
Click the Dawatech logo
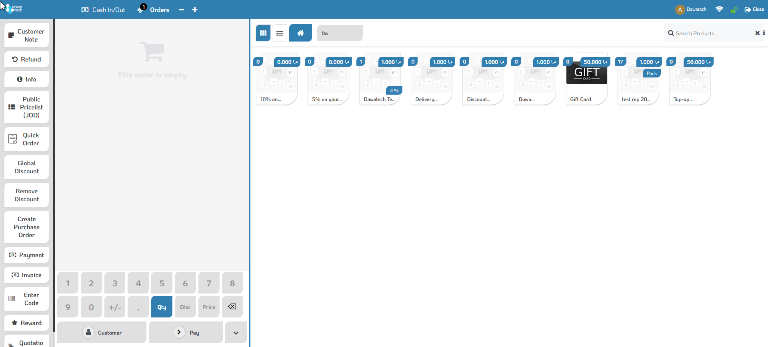14,9
